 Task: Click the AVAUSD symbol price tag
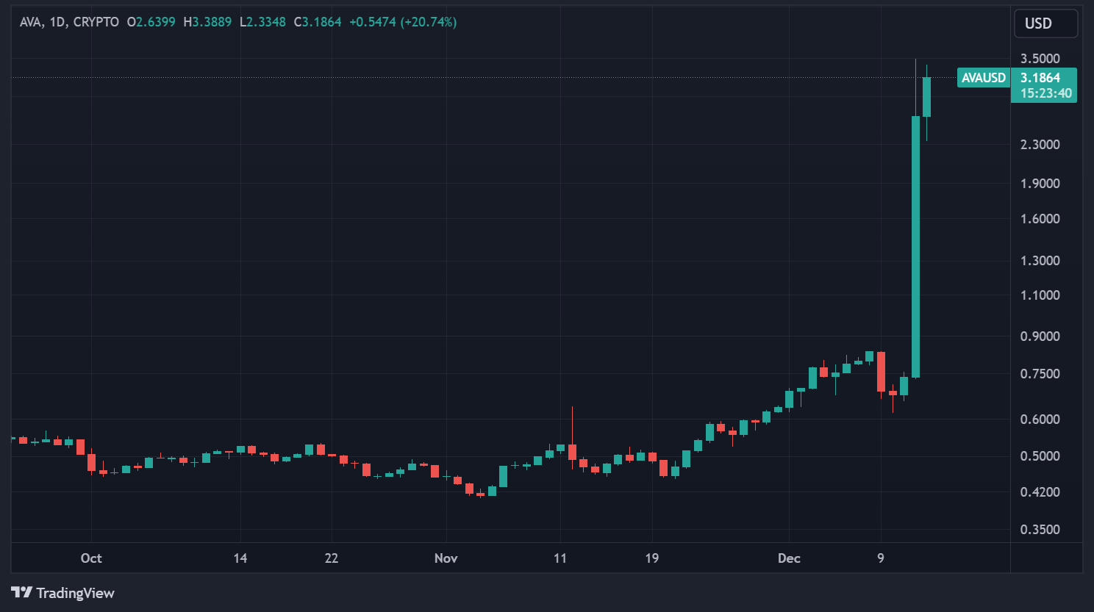pyautogui.click(x=983, y=78)
